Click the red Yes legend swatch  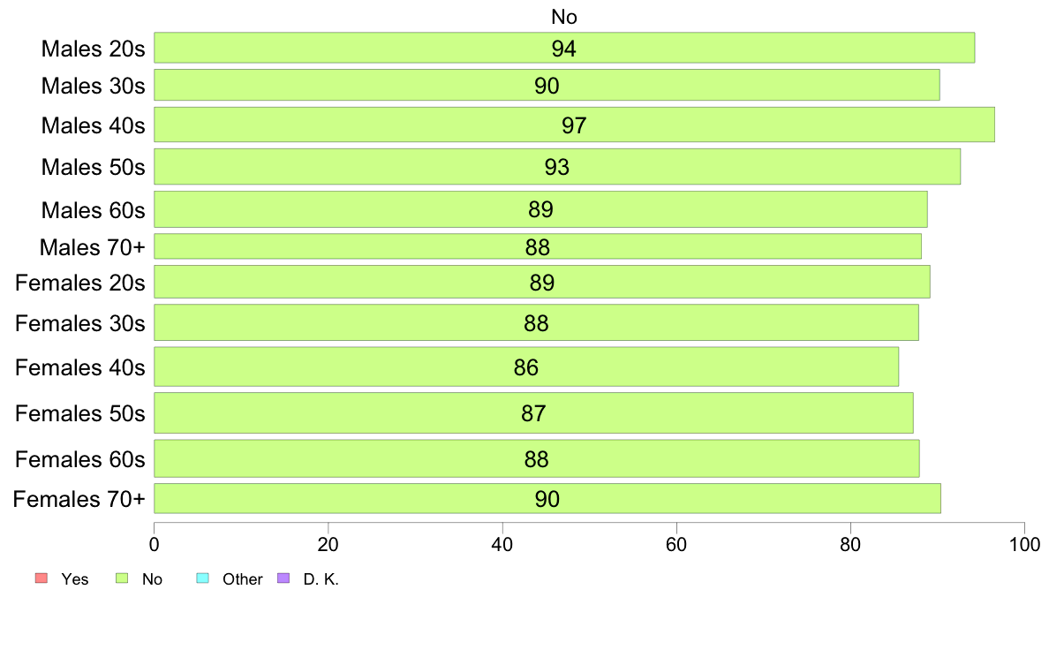tap(42, 578)
